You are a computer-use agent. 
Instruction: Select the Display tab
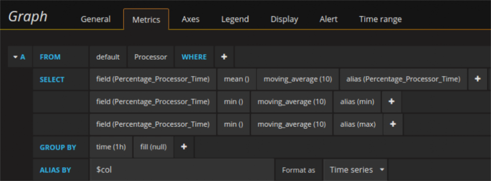pyautogui.click(x=284, y=19)
